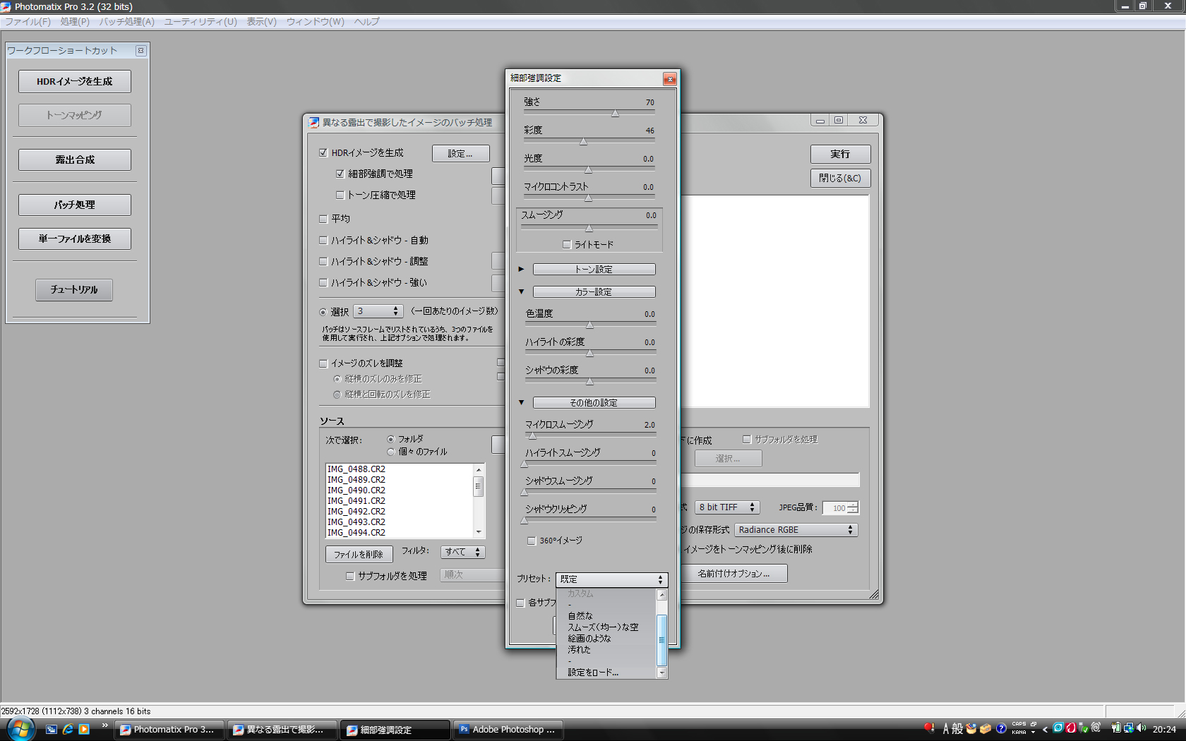Switch to Adobe Photoshop taskbar button

click(x=508, y=730)
